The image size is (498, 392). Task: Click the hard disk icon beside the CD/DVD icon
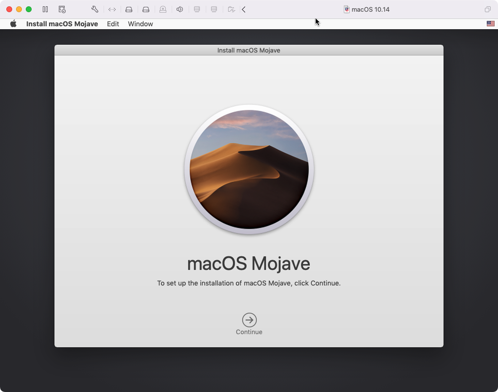(146, 9)
